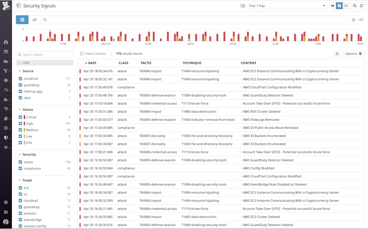The image size is (368, 229).
Task: Uncheck the cloudtrail source facet
Action: coord(20,79)
